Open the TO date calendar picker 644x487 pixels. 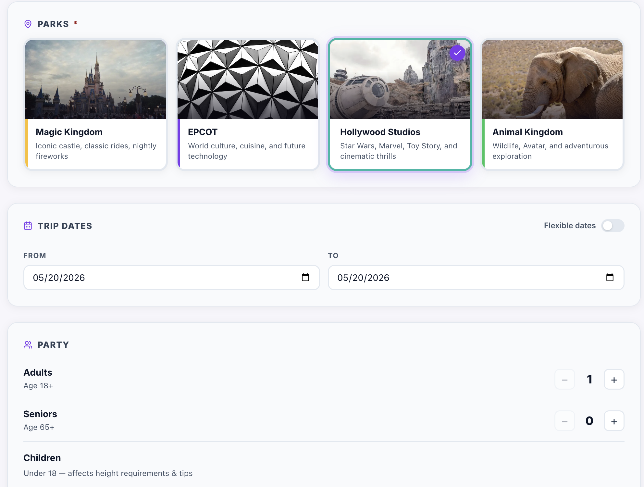[x=610, y=277]
